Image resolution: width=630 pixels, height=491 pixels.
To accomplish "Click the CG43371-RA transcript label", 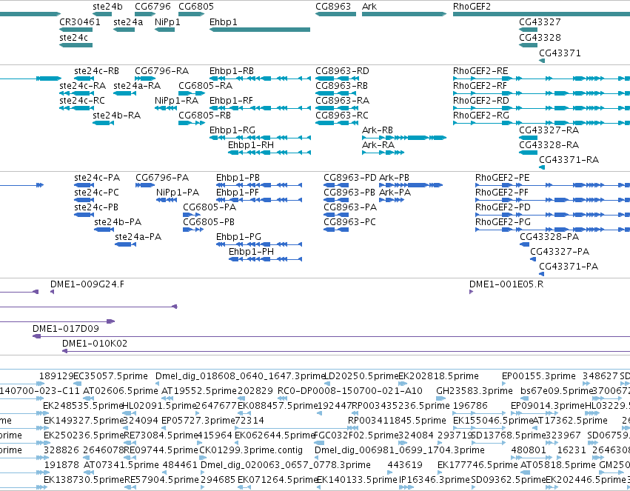I will click(569, 159).
